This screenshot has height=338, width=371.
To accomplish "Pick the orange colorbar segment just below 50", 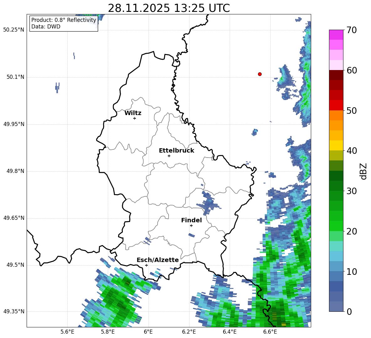I will 336,115.
